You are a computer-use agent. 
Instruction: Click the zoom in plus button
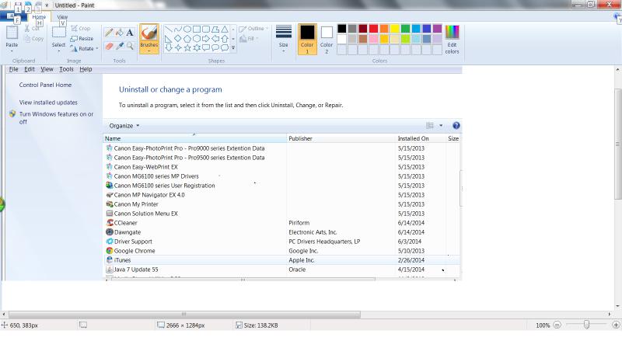[616, 325]
